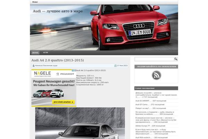Open the Девушка за рулём popular post link
The width and height of the screenshot is (208, 139).
tap(156, 95)
